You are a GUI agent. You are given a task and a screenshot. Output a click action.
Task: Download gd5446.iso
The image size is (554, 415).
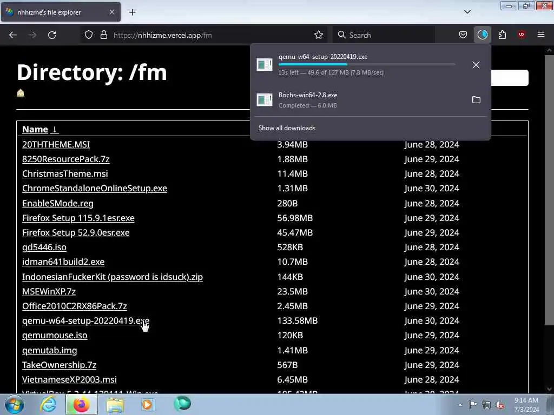coord(44,247)
